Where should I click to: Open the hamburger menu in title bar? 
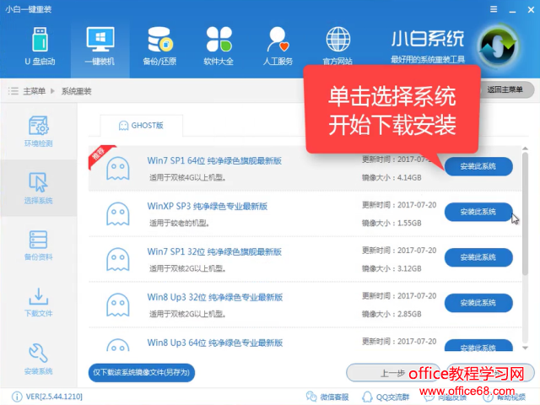click(494, 9)
